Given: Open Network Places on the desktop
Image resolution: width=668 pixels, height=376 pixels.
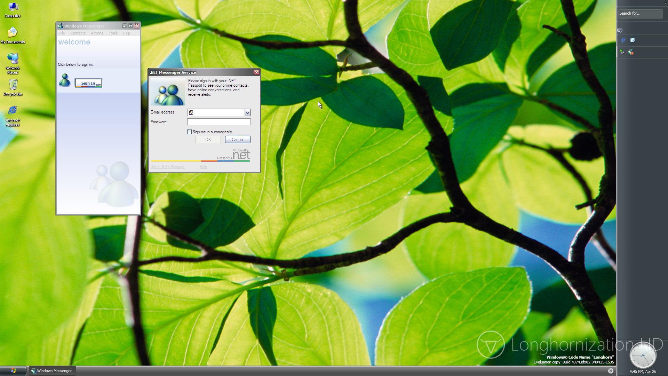Looking at the screenshot, I should coord(13,63).
